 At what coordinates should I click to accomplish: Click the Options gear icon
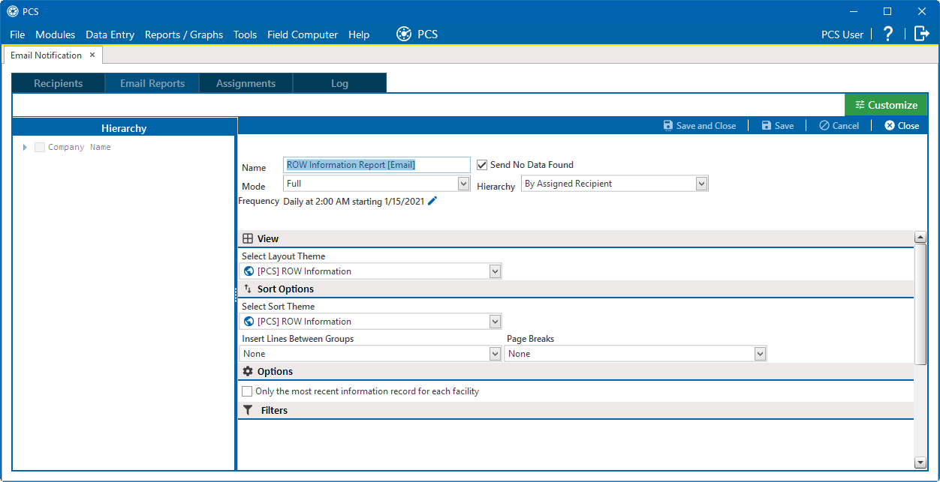[248, 371]
